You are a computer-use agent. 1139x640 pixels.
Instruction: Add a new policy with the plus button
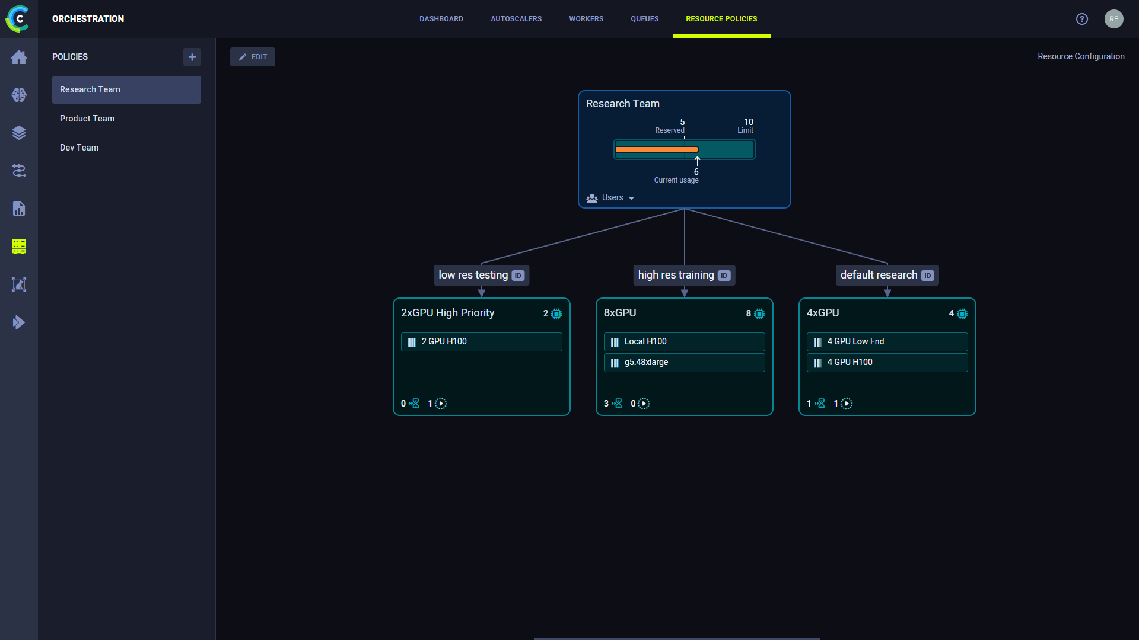click(x=192, y=56)
